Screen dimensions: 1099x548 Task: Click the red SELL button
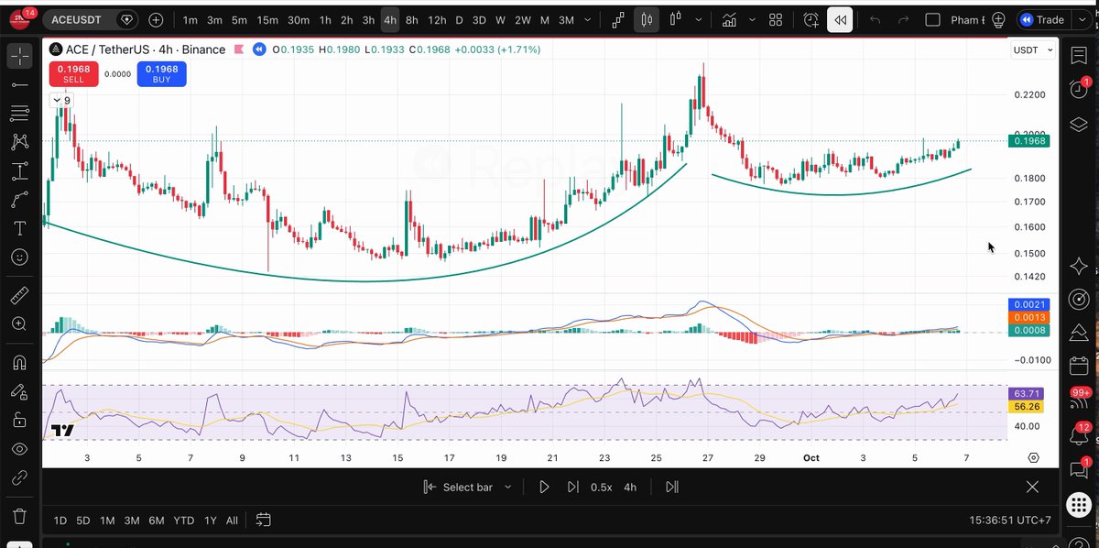73,73
